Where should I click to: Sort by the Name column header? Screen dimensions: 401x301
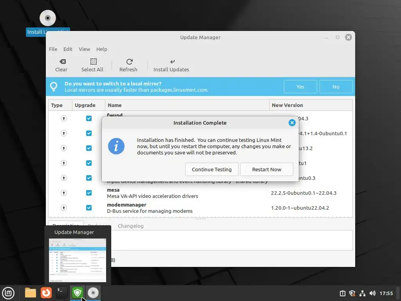[x=187, y=105]
